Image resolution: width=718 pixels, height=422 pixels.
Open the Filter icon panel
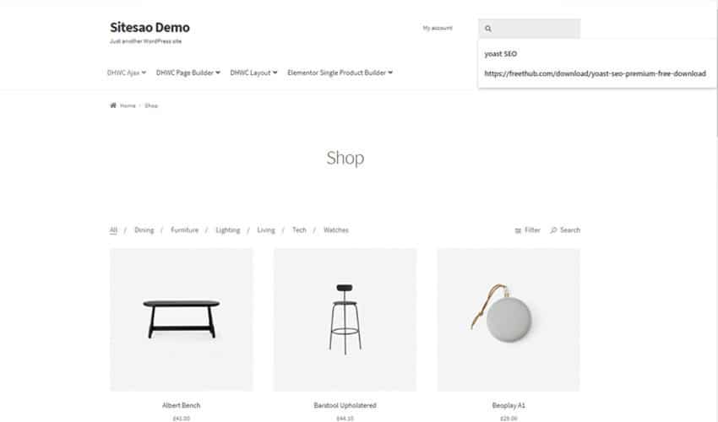click(x=518, y=230)
